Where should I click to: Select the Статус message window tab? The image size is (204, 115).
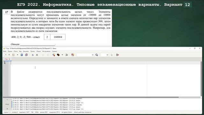[x=7, y=104]
